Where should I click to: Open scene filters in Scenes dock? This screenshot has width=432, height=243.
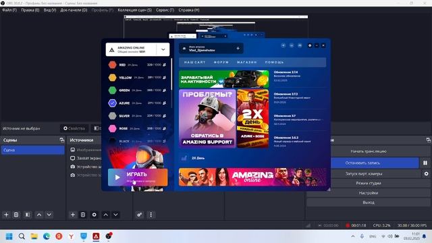pyautogui.click(x=28, y=215)
